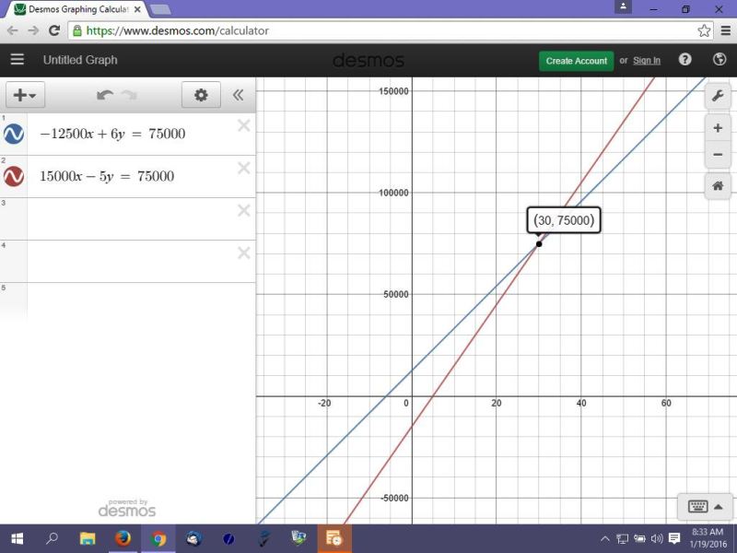
Task: Show the on-screen Desmos keypad
Action: (705, 506)
